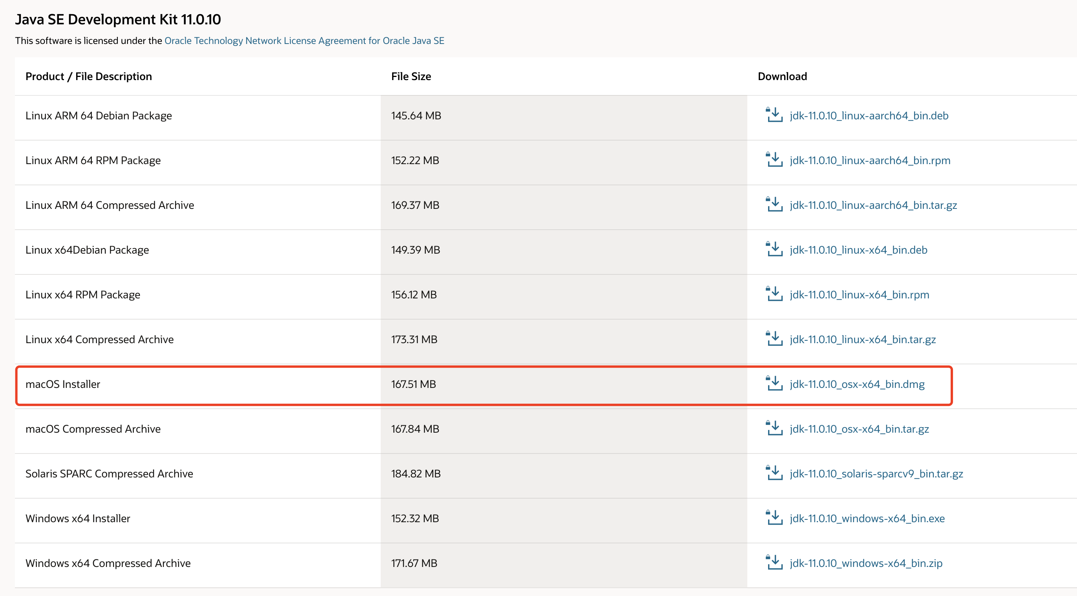
Task: Download jdk-11.0.10_linux-aarch64_bin.deb link
Action: point(869,115)
